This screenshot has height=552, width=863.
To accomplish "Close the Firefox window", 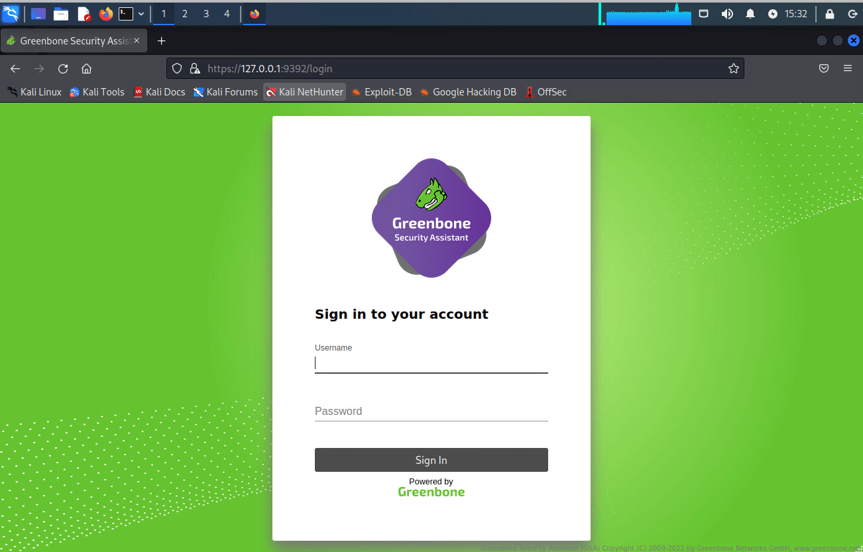I will 854,40.
